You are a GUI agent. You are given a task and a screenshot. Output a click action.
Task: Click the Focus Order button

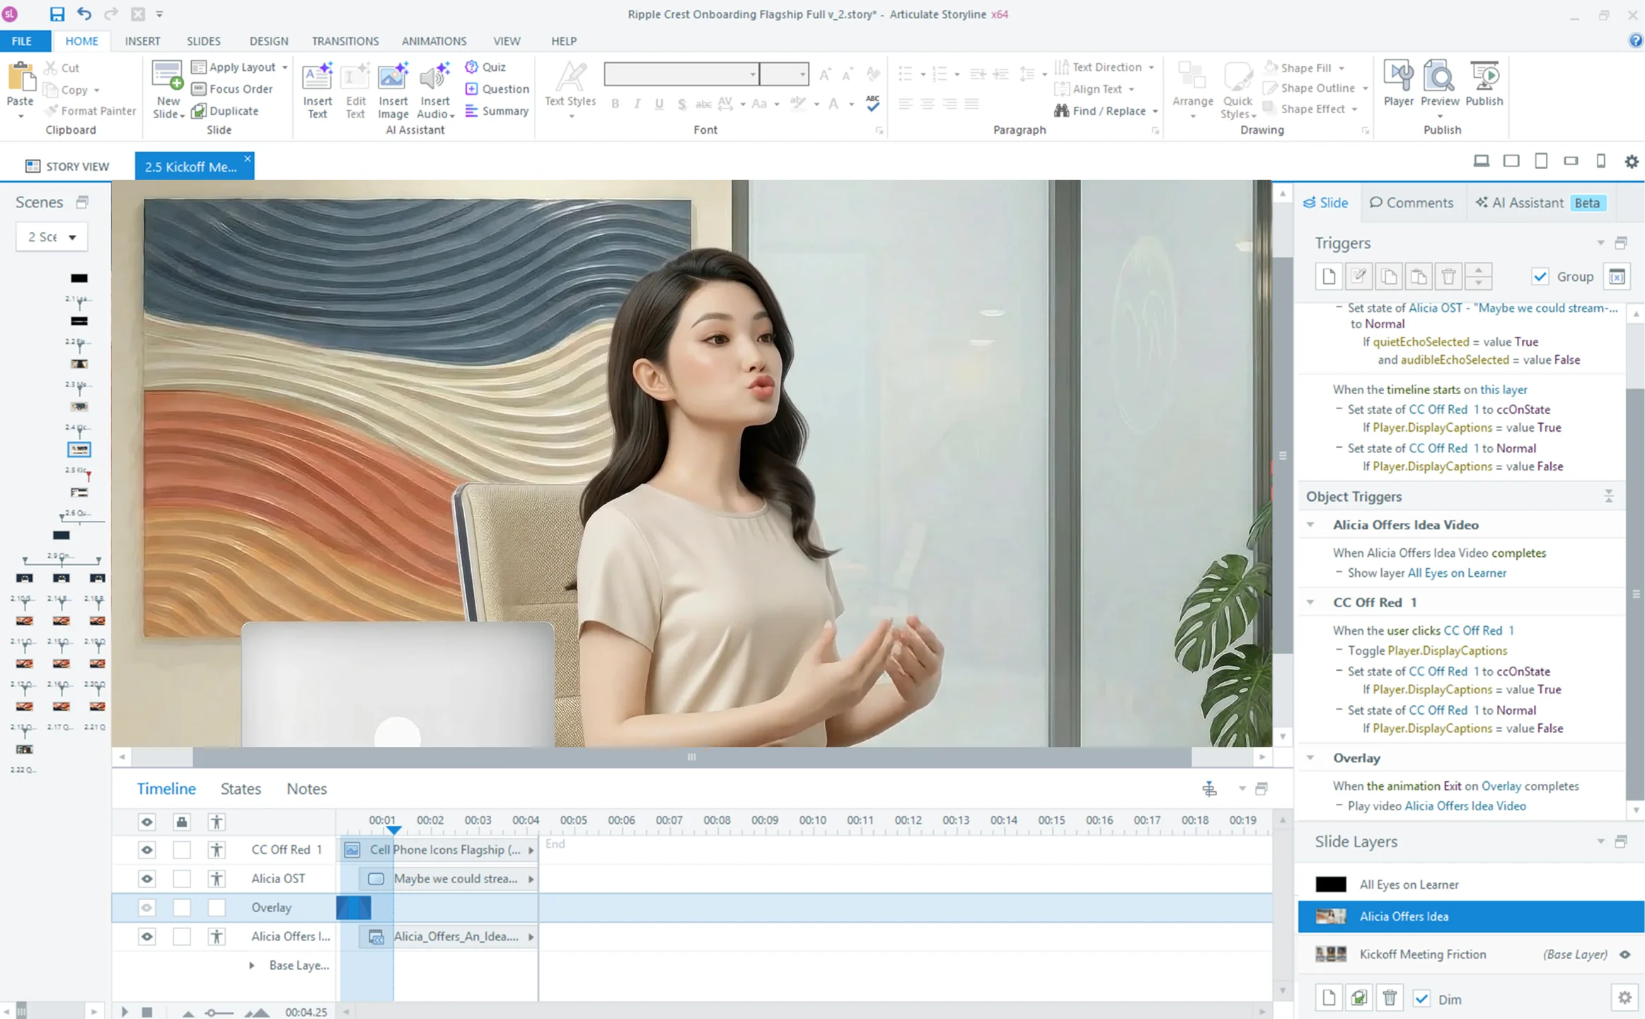[x=232, y=88]
